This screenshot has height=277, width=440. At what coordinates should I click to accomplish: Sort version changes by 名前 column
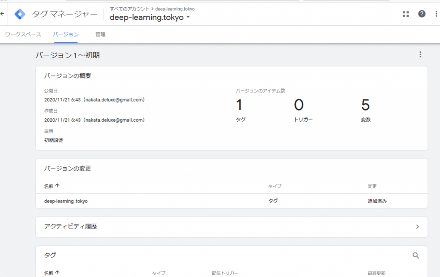[x=52, y=186]
